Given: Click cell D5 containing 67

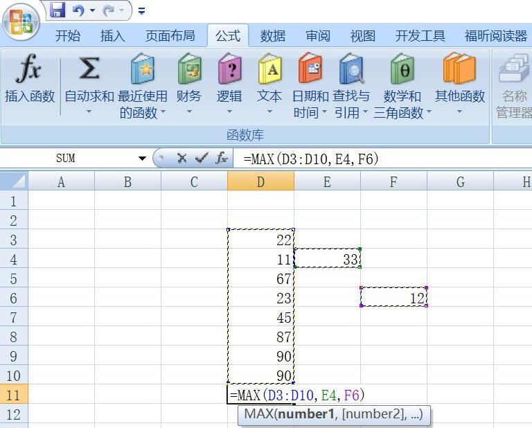Looking at the screenshot, I should (x=260, y=278).
